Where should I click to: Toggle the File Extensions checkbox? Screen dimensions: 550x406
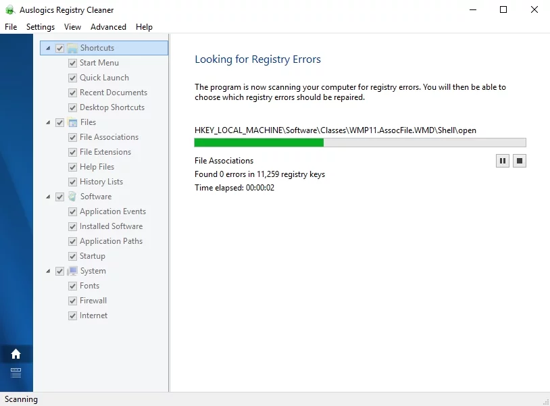coord(72,152)
